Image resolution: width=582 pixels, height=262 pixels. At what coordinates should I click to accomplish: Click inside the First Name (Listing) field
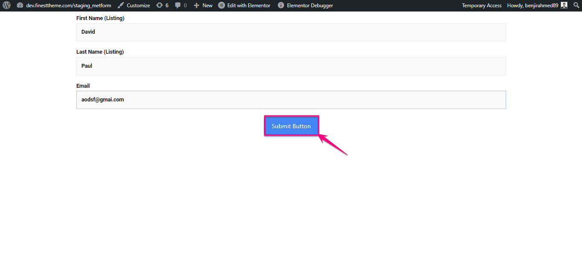coord(291,32)
